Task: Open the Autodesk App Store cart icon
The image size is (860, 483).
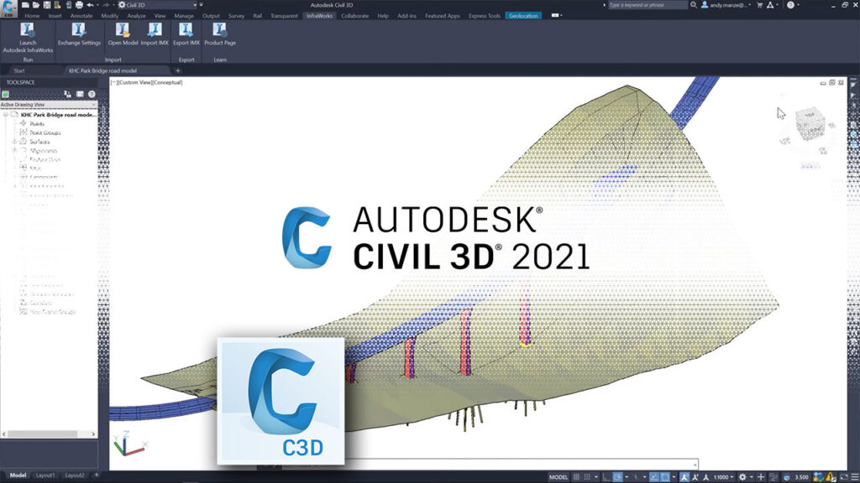Action: pos(759,5)
